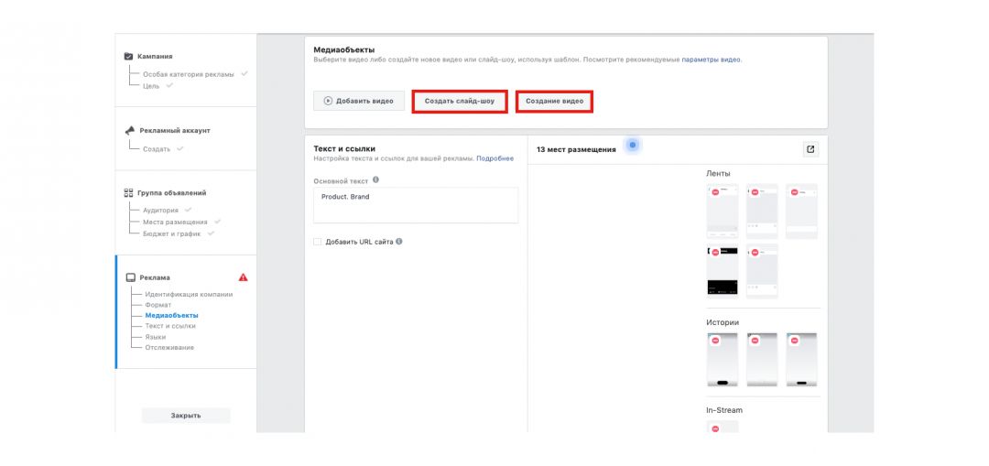This screenshot has height=466, width=989.
Task: Click the Создание видео button
Action: [554, 101]
